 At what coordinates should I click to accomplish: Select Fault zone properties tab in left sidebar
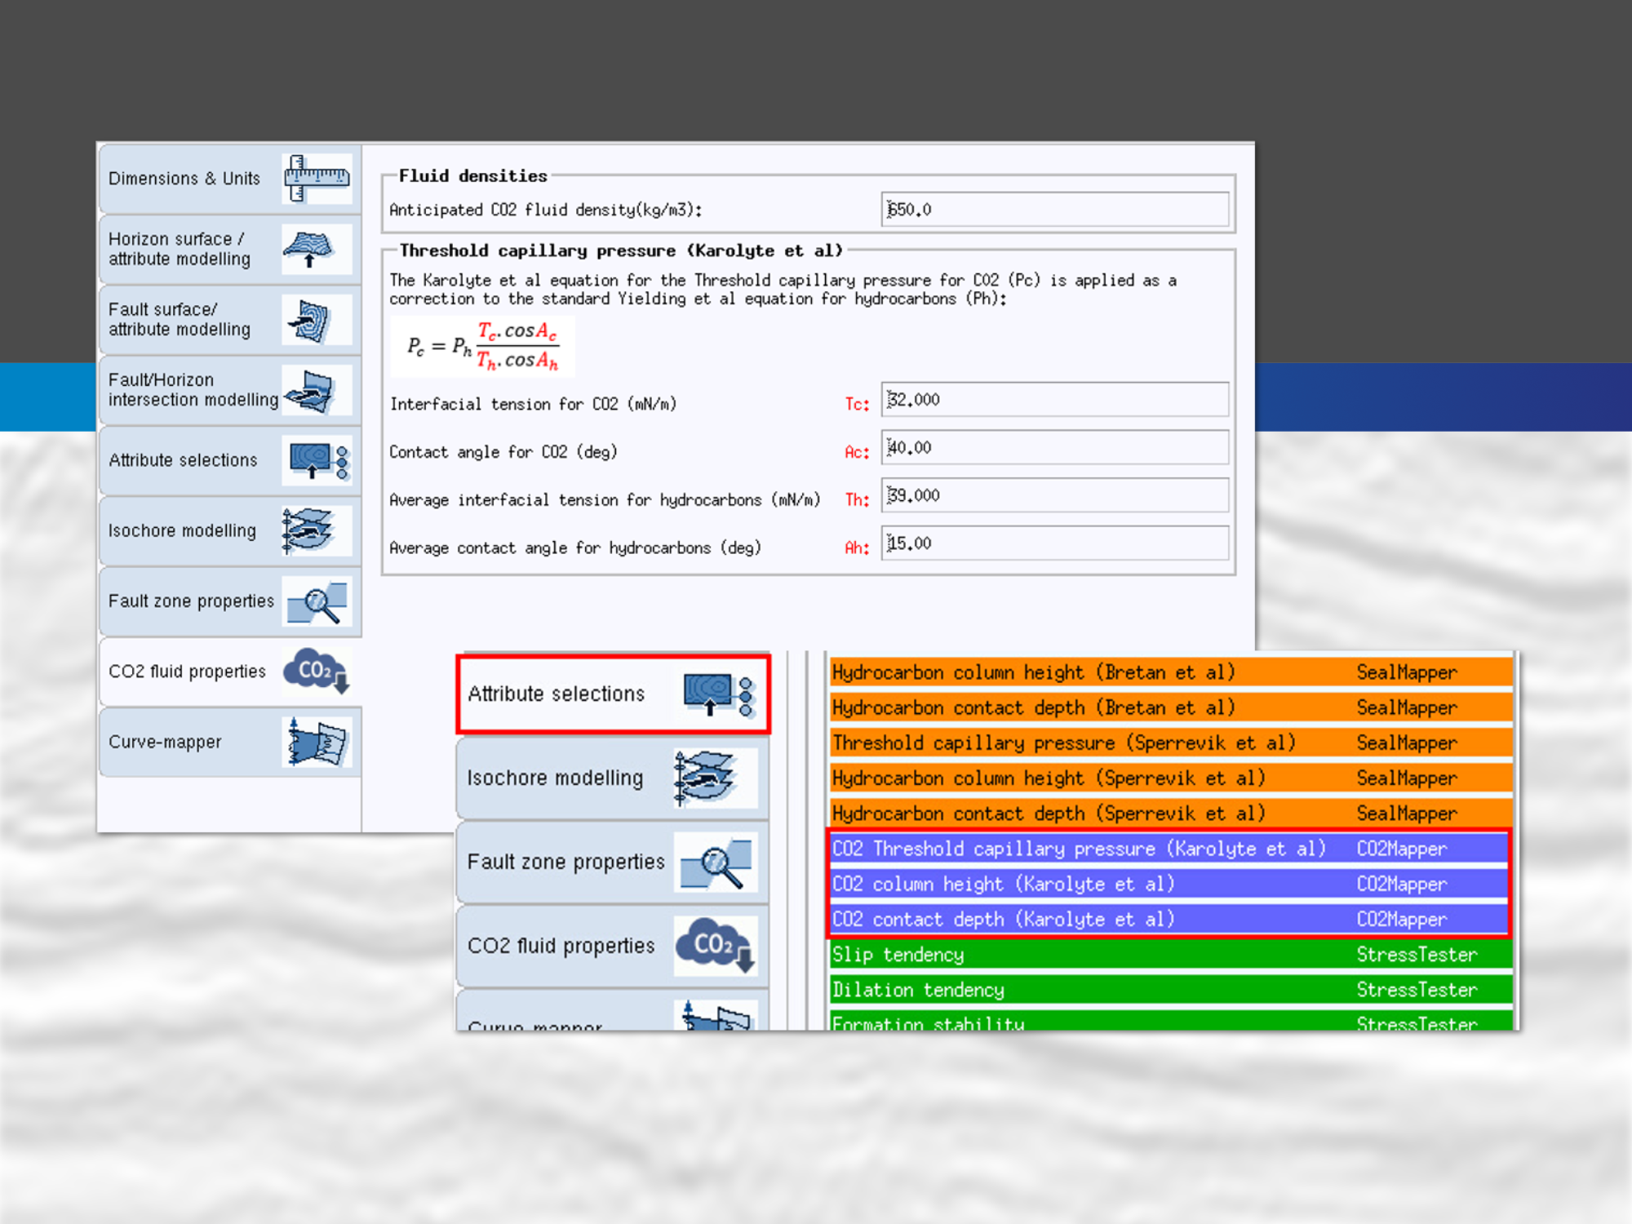[x=230, y=601]
